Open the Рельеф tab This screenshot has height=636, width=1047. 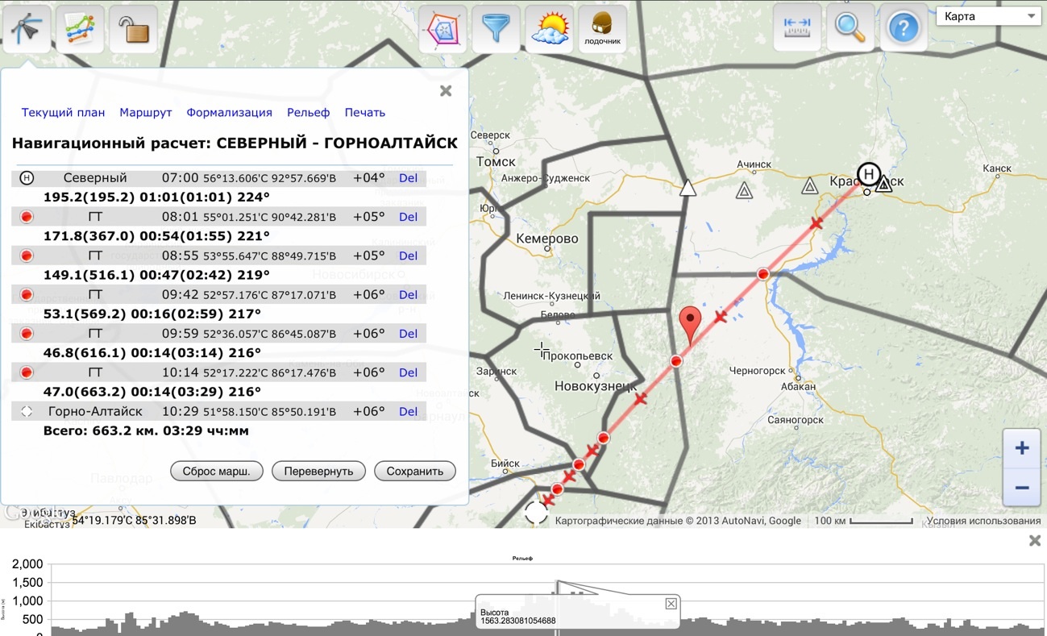coord(309,113)
